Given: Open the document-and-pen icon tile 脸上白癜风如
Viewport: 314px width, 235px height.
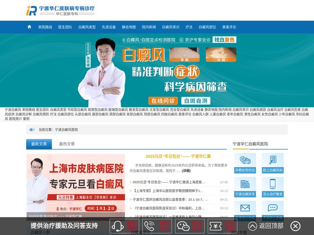Looking at the screenshot, I should point(273,163).
